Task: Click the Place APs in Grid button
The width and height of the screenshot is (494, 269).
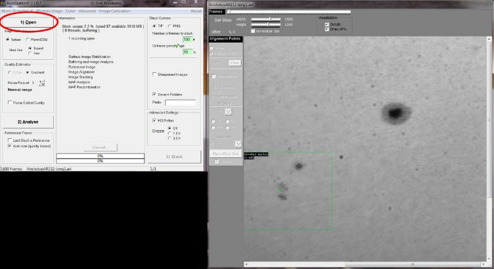Action: 225,152
